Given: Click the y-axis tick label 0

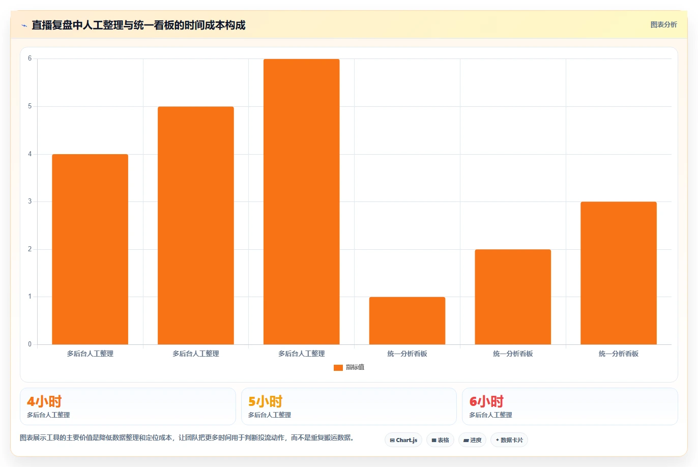Looking at the screenshot, I should coord(30,344).
